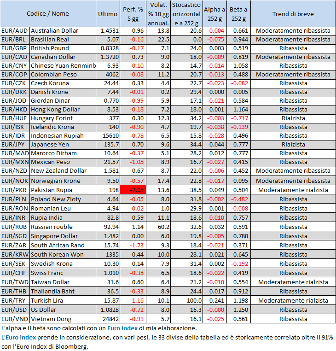Viewport: 336px width, 351px height.
Task: Click 'Moderatamente rialzista' in Taiwan Dollar row
Action: pos(293,282)
